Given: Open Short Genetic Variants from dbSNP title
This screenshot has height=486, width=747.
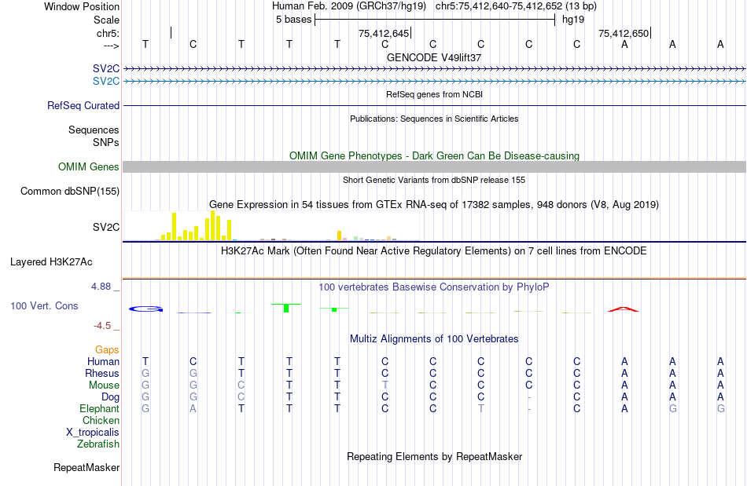Looking at the screenshot, I should pyautogui.click(x=434, y=180).
